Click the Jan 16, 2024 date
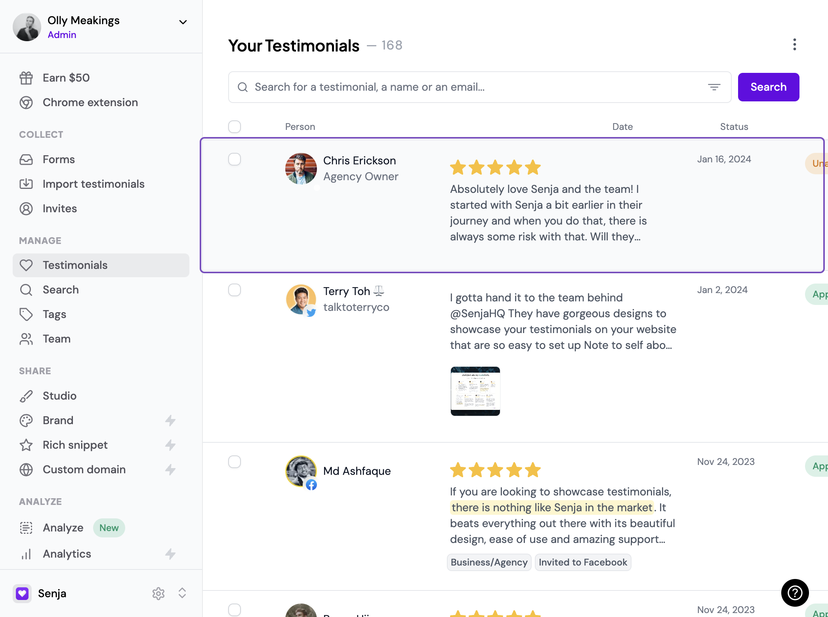 tap(724, 159)
